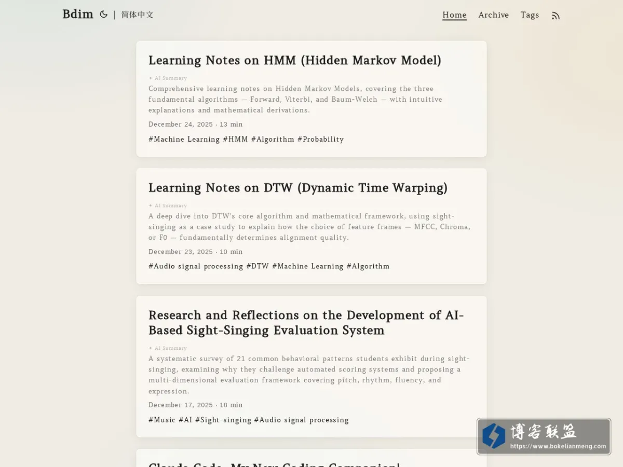Open the Tags page

click(x=530, y=15)
